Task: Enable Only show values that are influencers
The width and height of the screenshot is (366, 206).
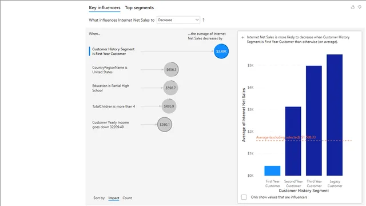Action: click(x=244, y=197)
